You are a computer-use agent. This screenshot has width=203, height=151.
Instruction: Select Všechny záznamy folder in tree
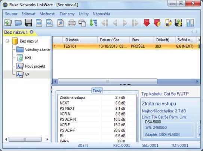[x=37, y=49]
